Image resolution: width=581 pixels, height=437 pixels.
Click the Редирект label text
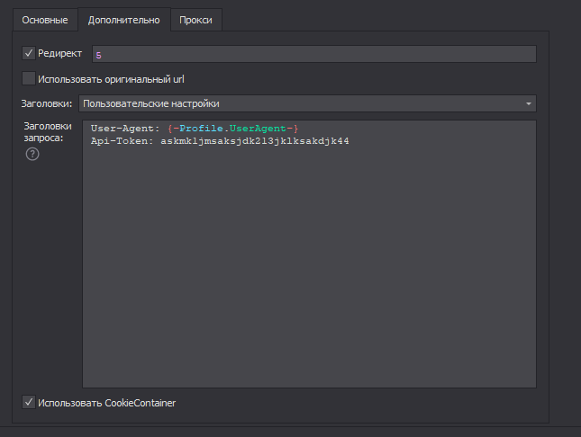click(x=59, y=54)
